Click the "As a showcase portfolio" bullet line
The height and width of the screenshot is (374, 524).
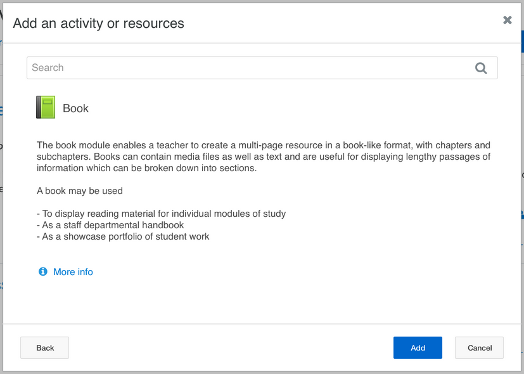click(x=124, y=236)
